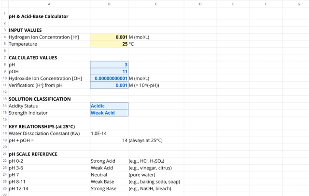Click the Acidic result cell
The height and width of the screenshot is (196, 309).
coord(109,106)
